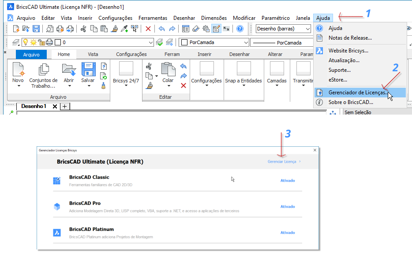Click the open file icon in top toolbar
Viewport: 412px width, 253px height.
(x=26, y=29)
